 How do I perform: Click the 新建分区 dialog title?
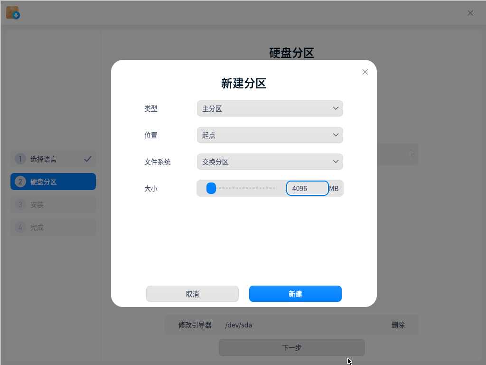tap(243, 83)
